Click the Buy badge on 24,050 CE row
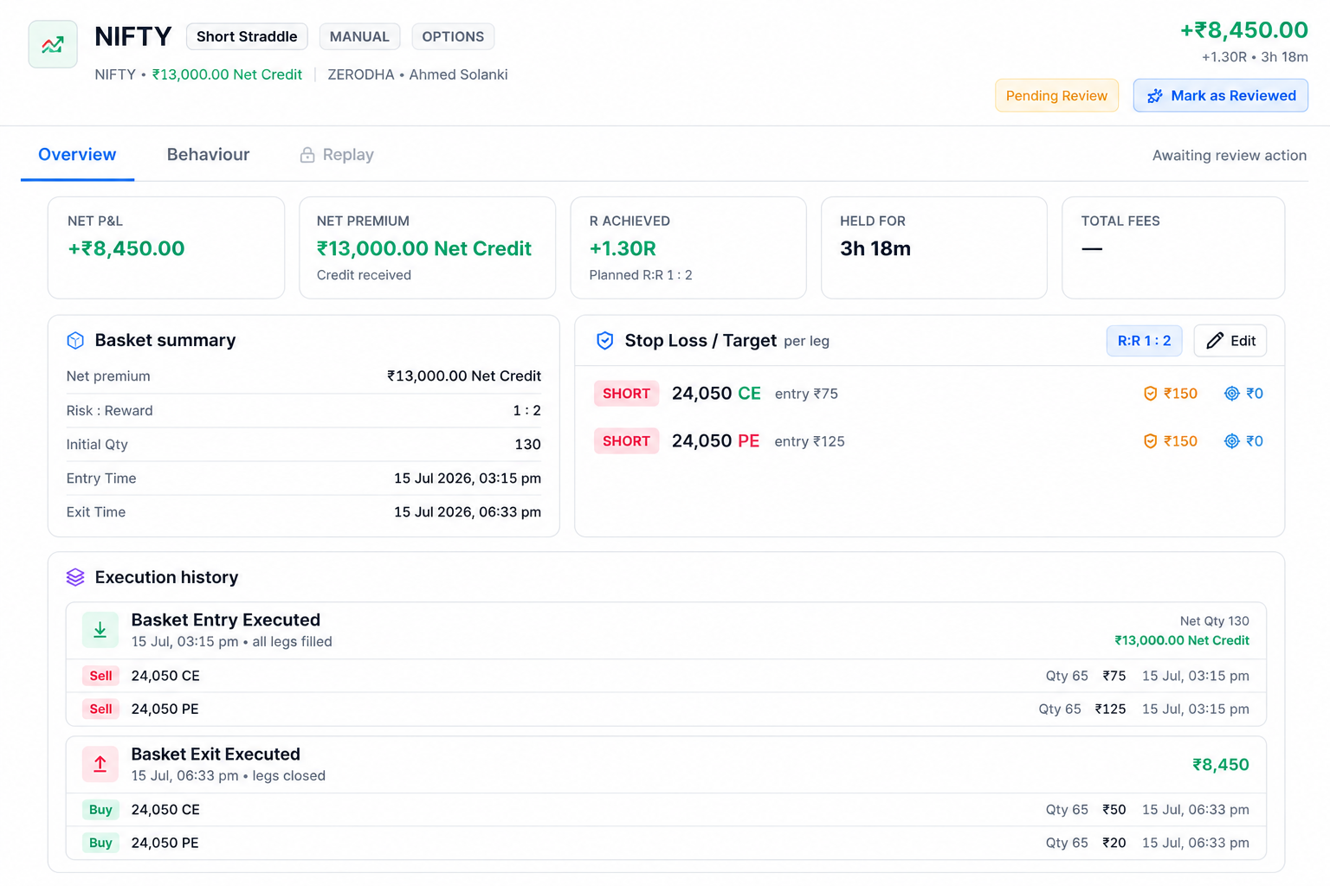The height and width of the screenshot is (886, 1330). pos(100,810)
